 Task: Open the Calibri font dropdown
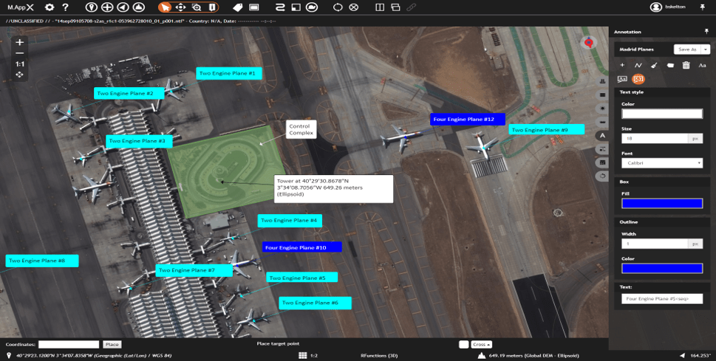click(x=662, y=163)
